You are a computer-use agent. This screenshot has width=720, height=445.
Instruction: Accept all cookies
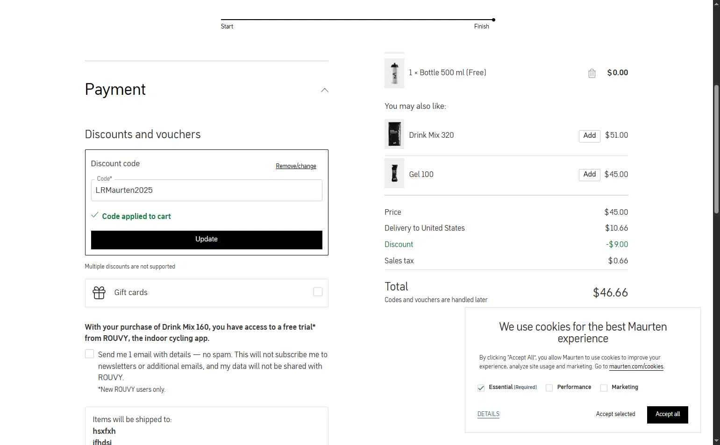[x=667, y=415]
